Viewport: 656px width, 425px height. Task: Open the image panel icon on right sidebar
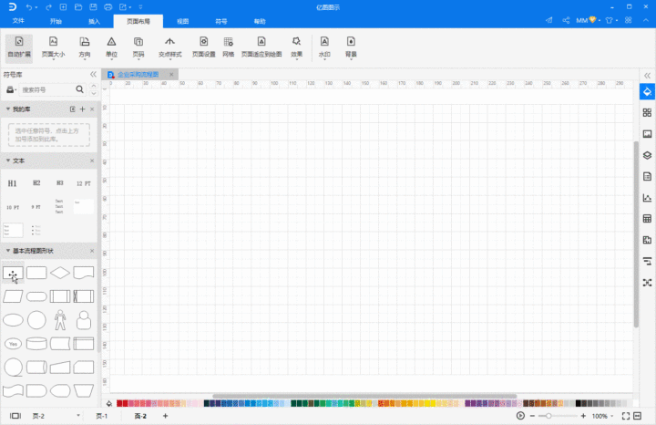tap(647, 134)
